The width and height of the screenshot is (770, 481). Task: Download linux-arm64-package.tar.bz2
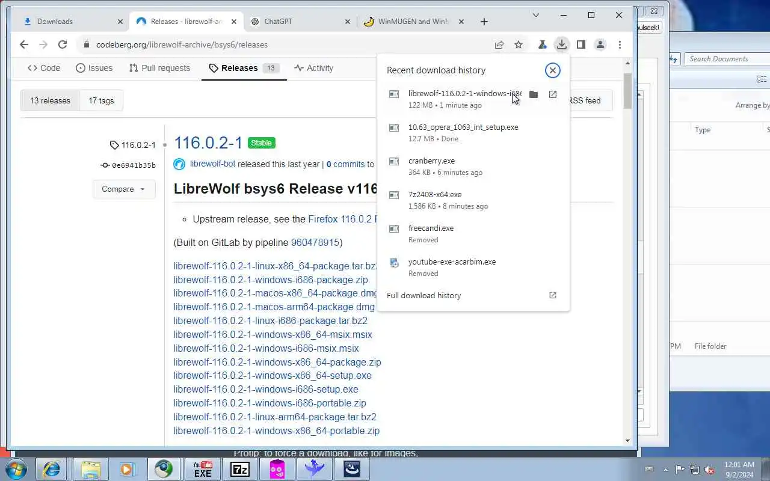tap(275, 417)
